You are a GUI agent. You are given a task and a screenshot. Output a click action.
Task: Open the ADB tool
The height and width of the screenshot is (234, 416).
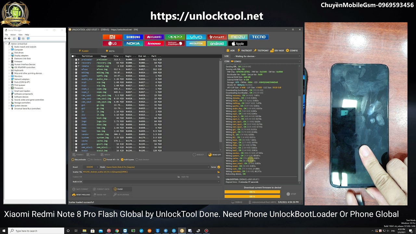tap(230, 51)
